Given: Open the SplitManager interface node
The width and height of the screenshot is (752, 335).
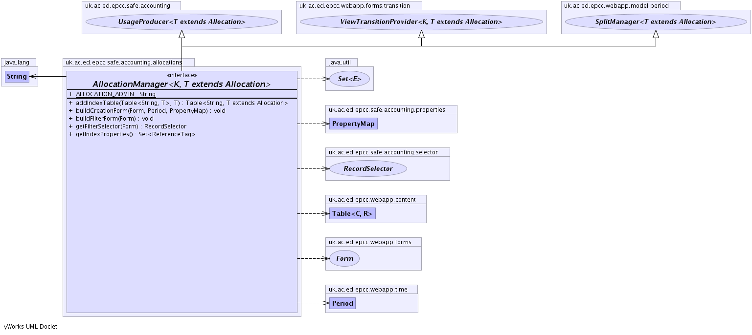Looking at the screenshot, I should pos(656,22).
